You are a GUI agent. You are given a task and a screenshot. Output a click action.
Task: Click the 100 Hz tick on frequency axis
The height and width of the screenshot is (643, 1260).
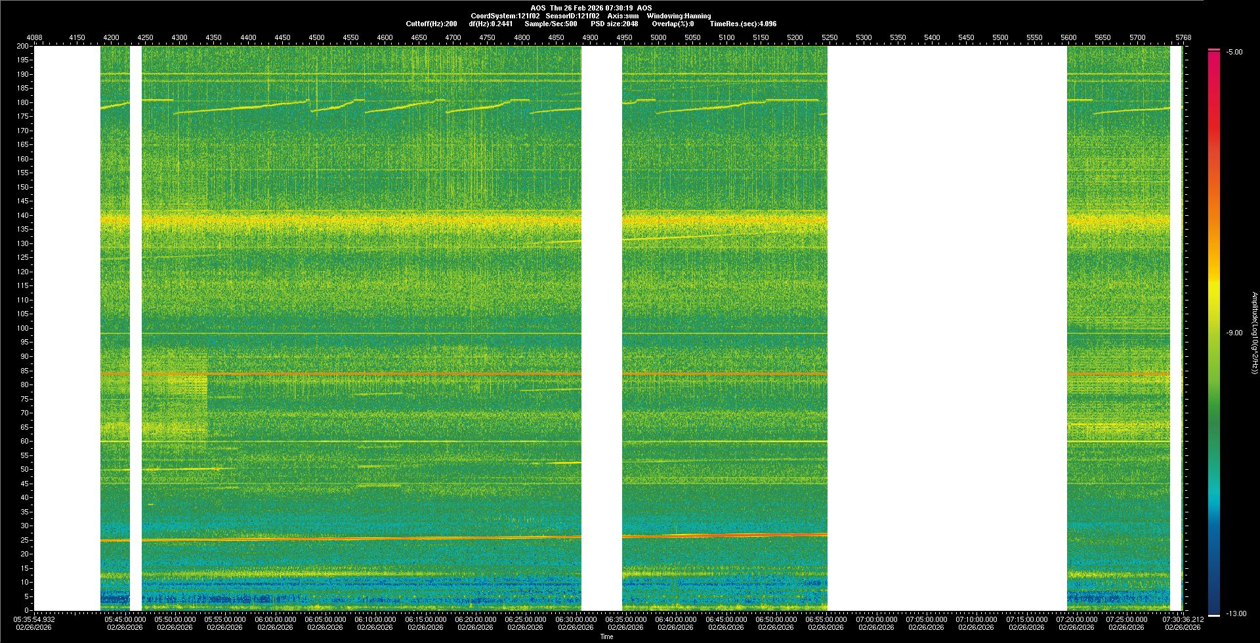22,328
